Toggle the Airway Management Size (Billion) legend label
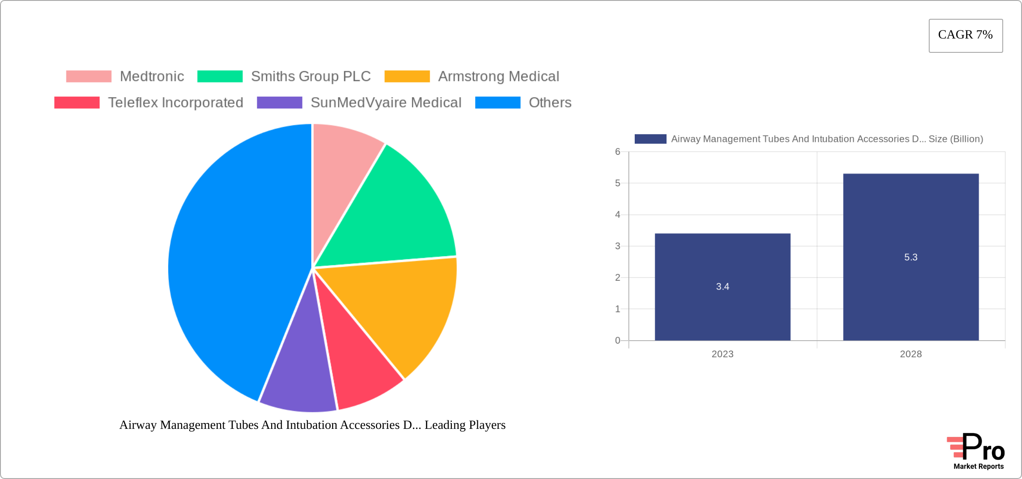Screen dimensions: 1022x479 point(827,139)
